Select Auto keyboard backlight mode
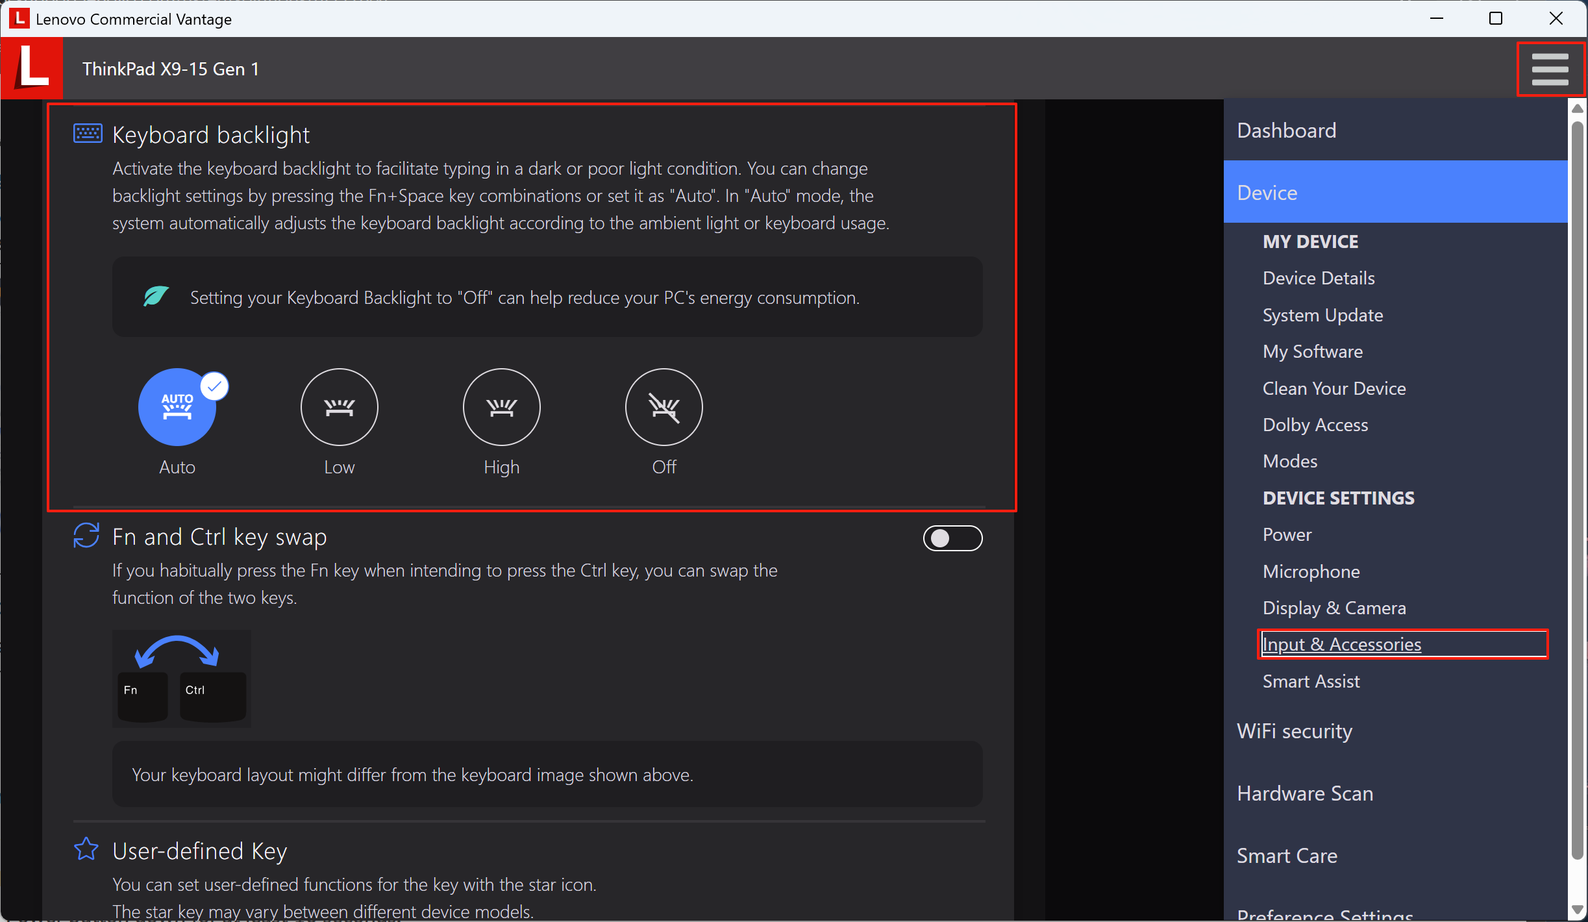 (x=177, y=407)
